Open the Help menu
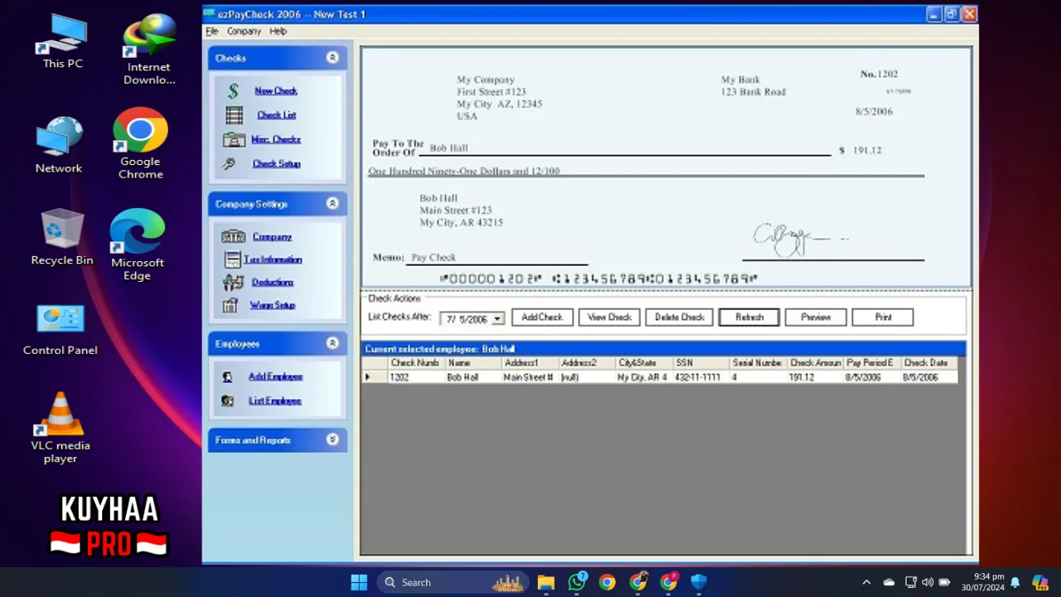Image resolution: width=1061 pixels, height=597 pixels. (278, 32)
